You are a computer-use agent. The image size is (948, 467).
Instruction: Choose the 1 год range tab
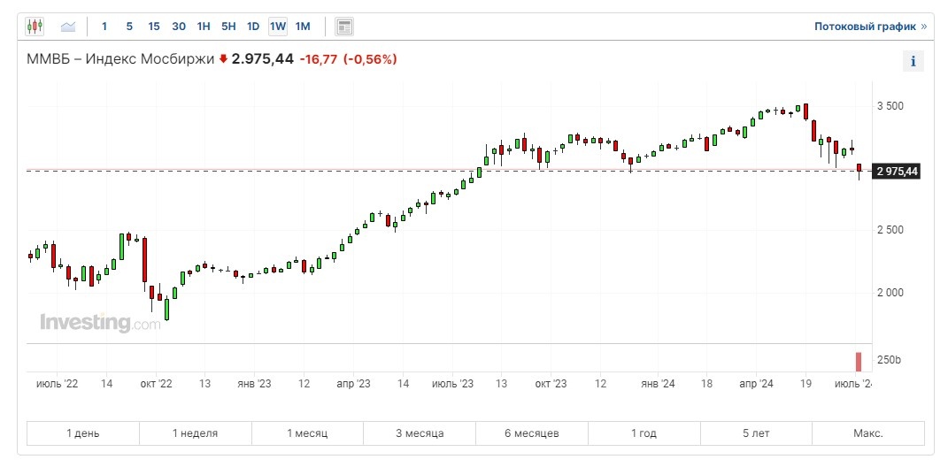point(644,433)
